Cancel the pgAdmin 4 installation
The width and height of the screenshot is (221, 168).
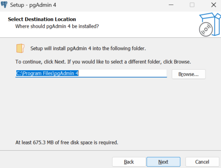coord(202,162)
